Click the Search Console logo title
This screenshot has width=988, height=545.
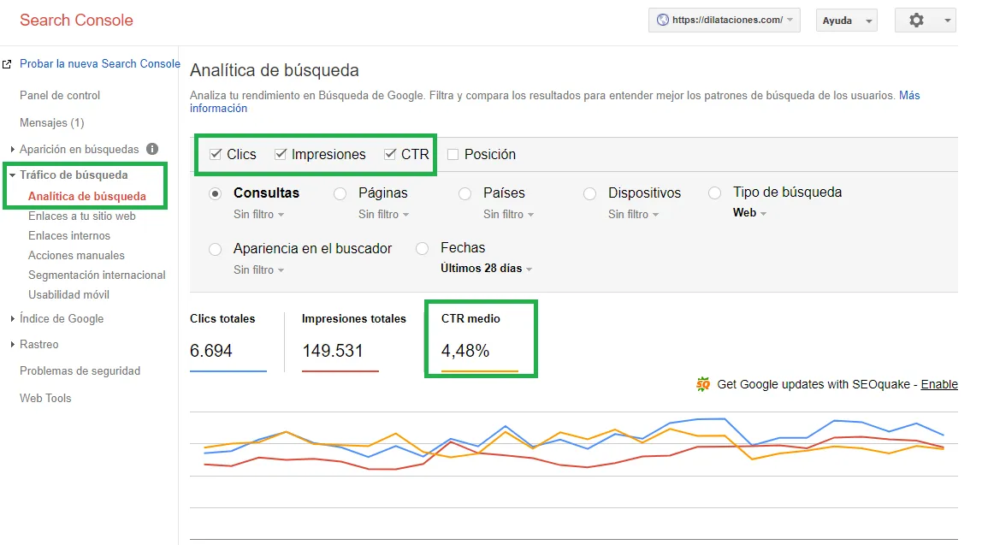(76, 21)
